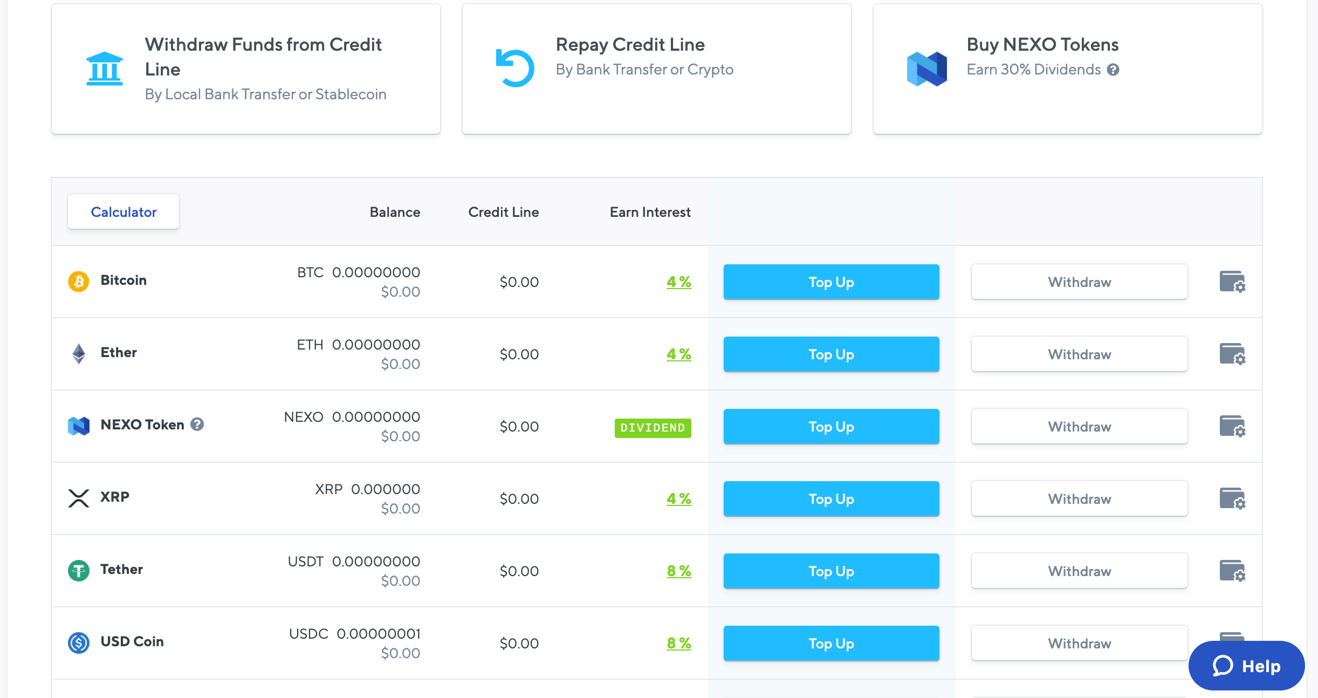1318x698 pixels.
Task: Click the Tether coin icon
Action: pyautogui.click(x=79, y=570)
